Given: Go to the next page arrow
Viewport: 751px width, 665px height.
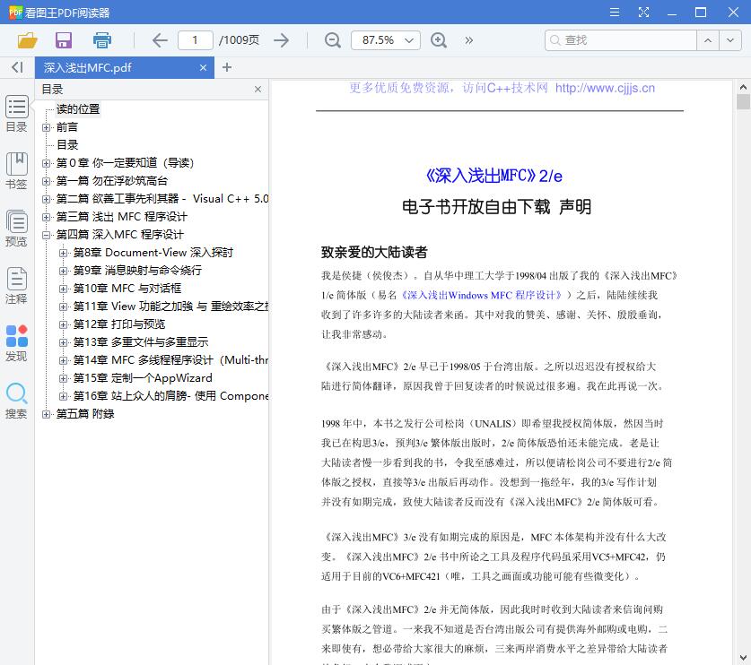Looking at the screenshot, I should tap(281, 40).
